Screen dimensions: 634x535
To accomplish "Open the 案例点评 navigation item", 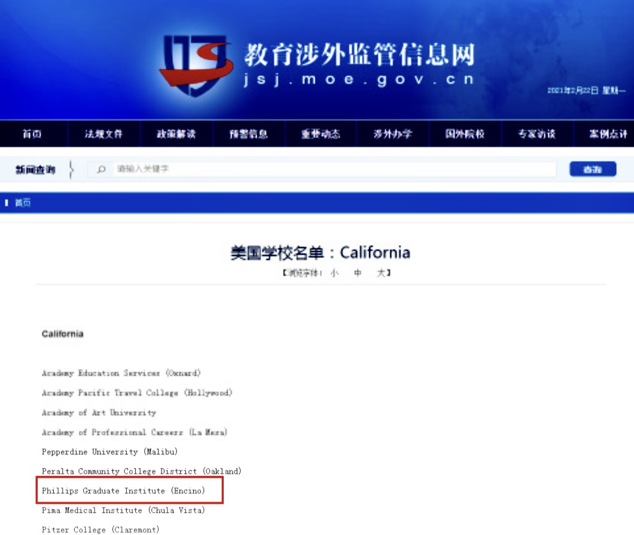I will pos(608,134).
